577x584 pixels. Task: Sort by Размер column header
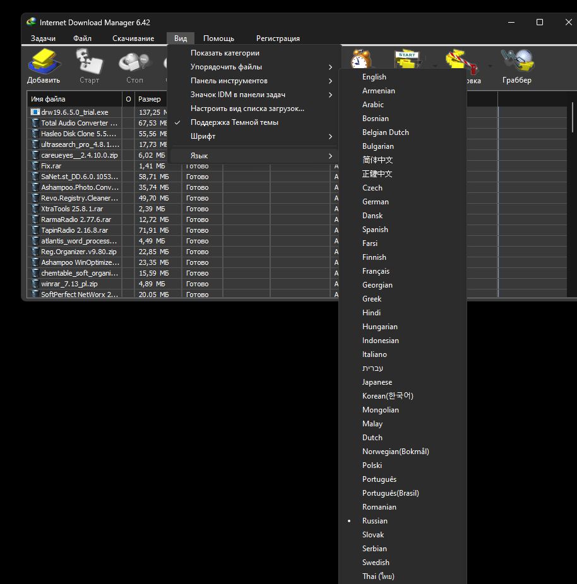[x=151, y=99]
